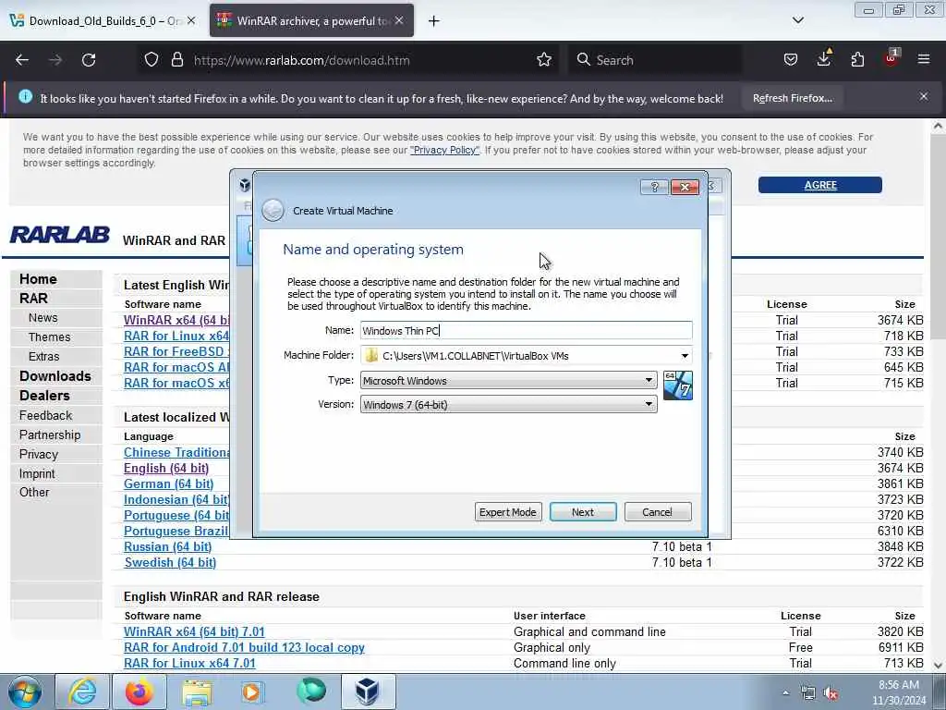Open the RAR for Linux x64 7.01 link
This screenshot has height=710, width=946.
189,663
